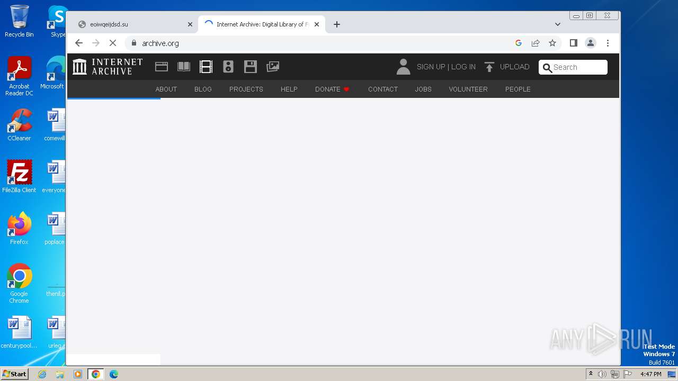Share this page icon

pos(536,43)
